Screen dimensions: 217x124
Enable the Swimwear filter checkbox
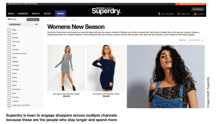[9, 89]
